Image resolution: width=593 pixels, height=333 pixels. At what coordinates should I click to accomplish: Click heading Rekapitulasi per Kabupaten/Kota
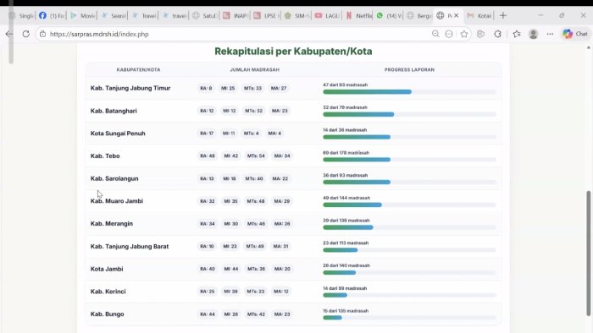pyautogui.click(x=293, y=52)
